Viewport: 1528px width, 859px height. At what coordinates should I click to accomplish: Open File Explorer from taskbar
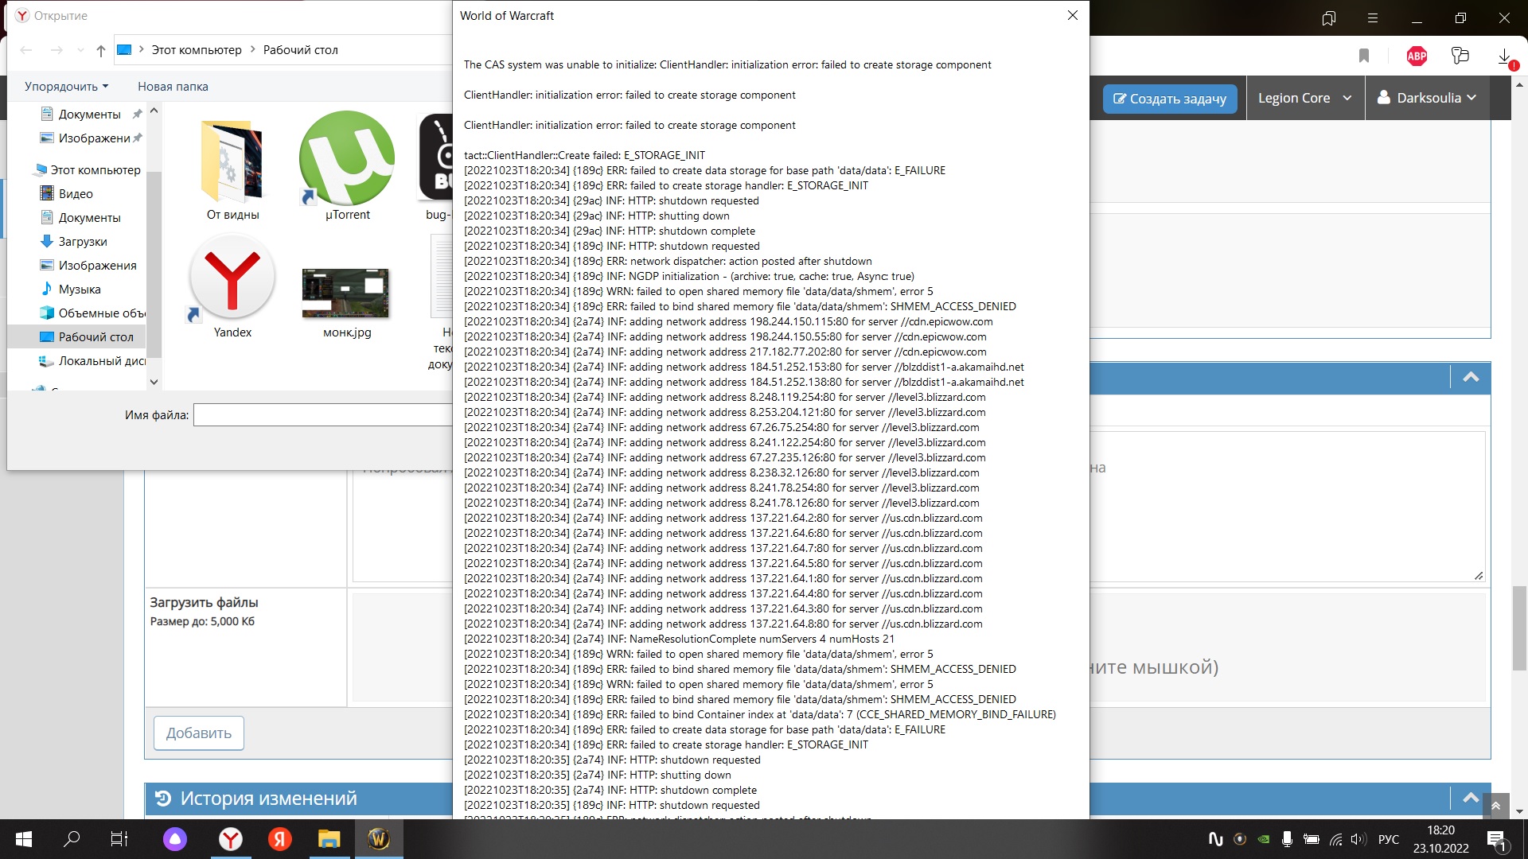pyautogui.click(x=329, y=838)
